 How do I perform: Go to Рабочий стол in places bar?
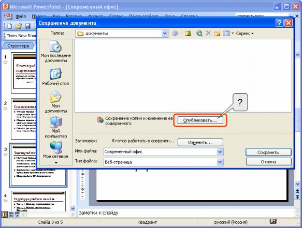click(x=55, y=77)
